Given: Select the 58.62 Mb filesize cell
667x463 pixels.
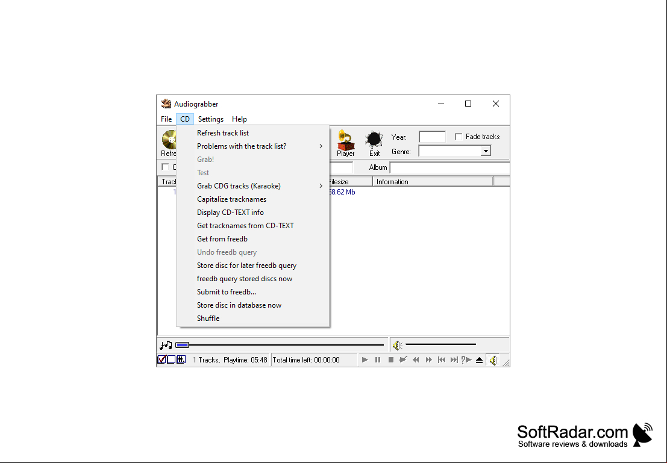Looking at the screenshot, I should coord(342,192).
